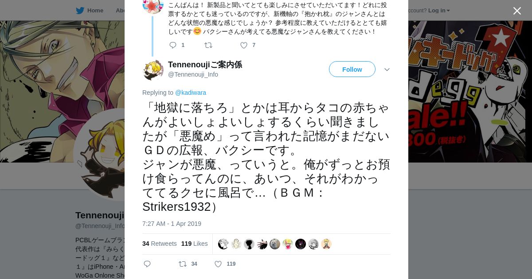The height and width of the screenshot is (279, 532).
Task: Retweet the Tennenouji tweet with 34 retweets
Action: (x=183, y=264)
